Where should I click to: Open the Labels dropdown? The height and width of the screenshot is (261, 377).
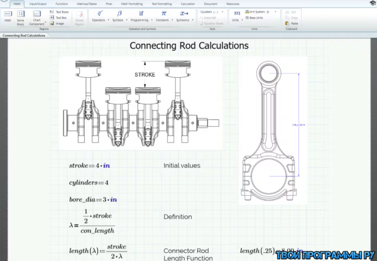[212, 12]
